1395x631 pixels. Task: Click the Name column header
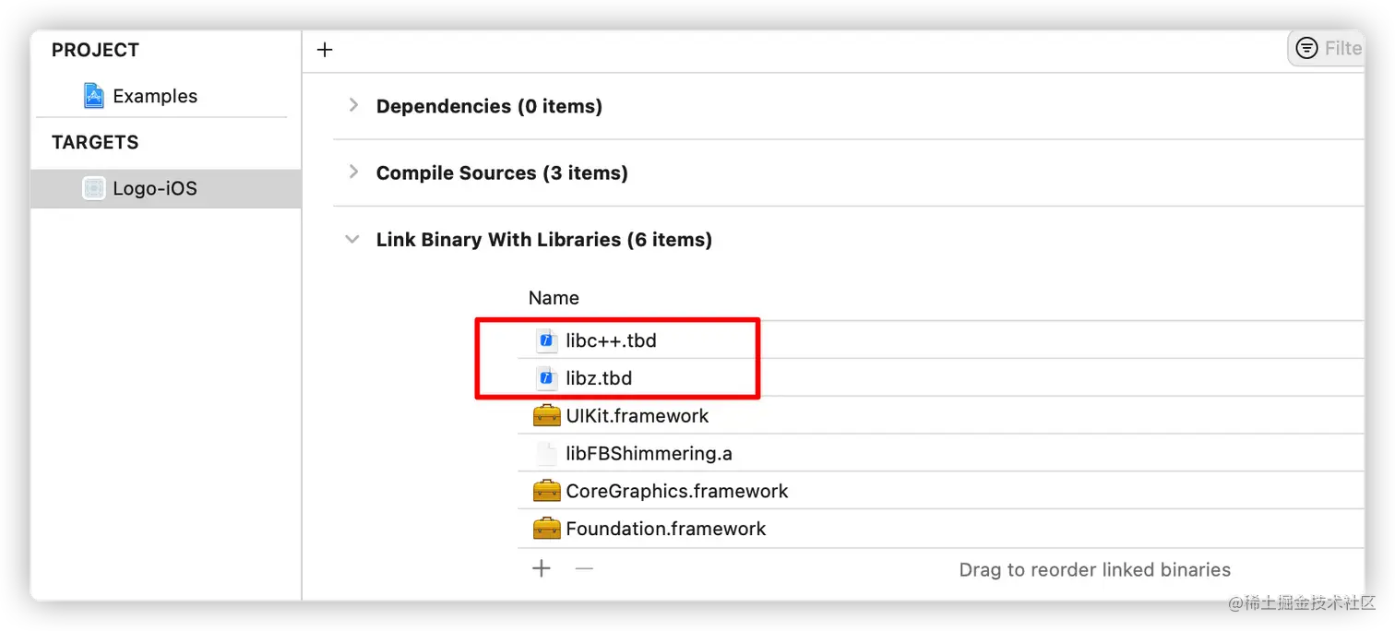[554, 298]
